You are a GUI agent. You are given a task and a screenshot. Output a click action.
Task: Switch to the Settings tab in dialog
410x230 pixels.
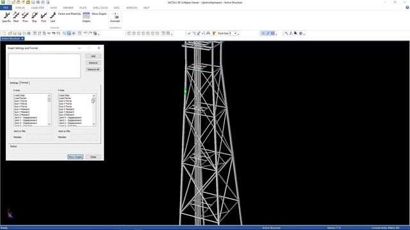[x=14, y=82]
